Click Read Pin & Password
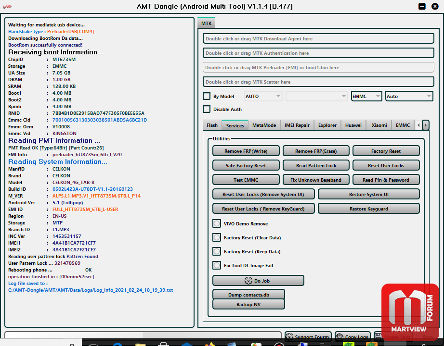The height and width of the screenshot is (346, 444). tap(386, 180)
